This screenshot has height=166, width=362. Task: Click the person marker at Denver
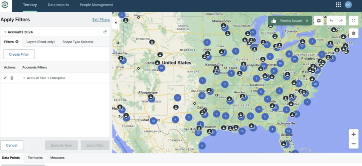(x=157, y=63)
